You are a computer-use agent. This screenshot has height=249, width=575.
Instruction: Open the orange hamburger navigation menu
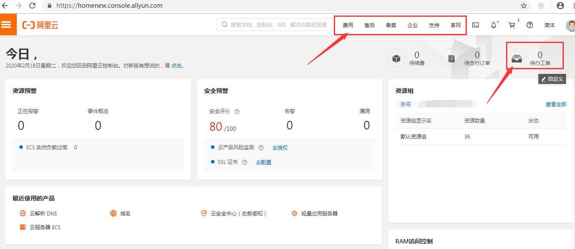coord(6,25)
